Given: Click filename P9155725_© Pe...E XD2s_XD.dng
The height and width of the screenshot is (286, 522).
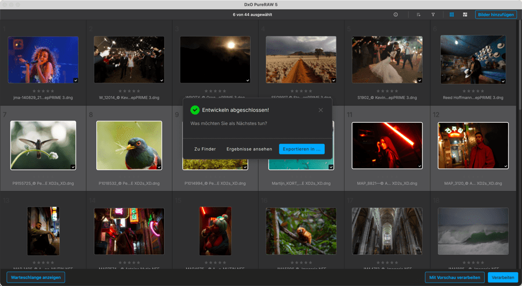Looking at the screenshot, I should [x=43, y=184].
